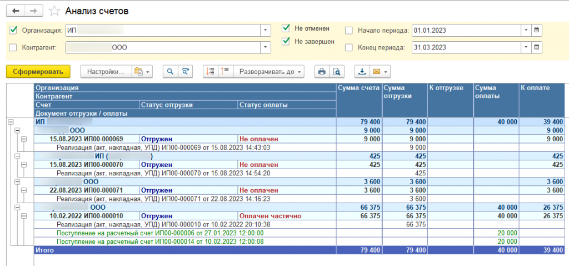This screenshot has width=569, height=266.
Task: Open the find magnifier icon in toolbar
Action: [x=170, y=72]
